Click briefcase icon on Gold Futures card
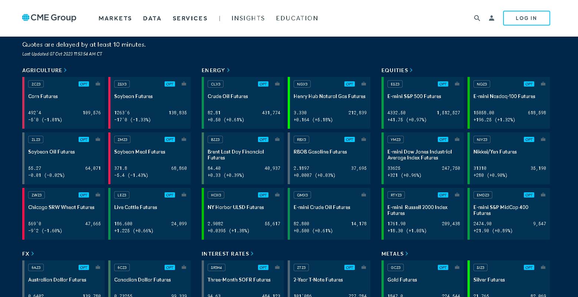Screen dimensions: 578x297 point(457,267)
